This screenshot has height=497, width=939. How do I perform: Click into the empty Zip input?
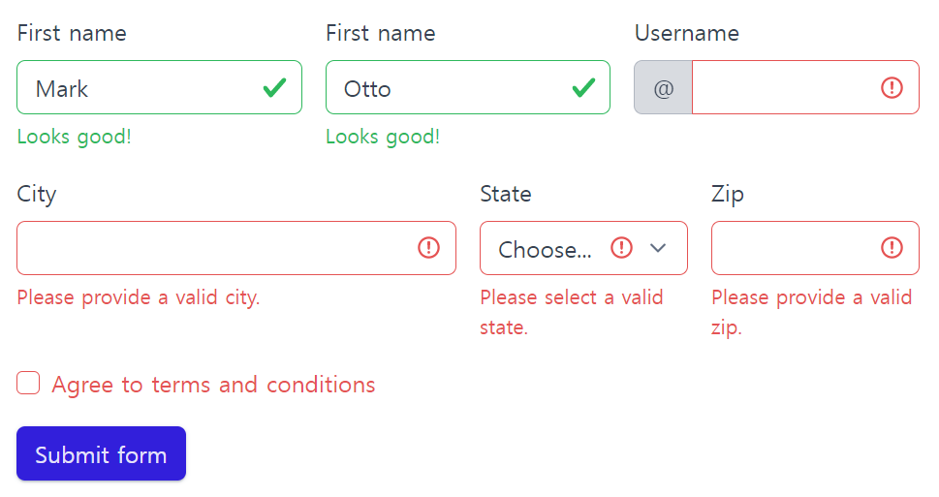[x=815, y=248]
